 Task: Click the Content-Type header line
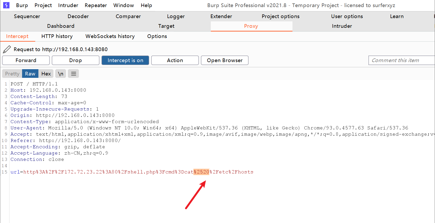point(84,122)
